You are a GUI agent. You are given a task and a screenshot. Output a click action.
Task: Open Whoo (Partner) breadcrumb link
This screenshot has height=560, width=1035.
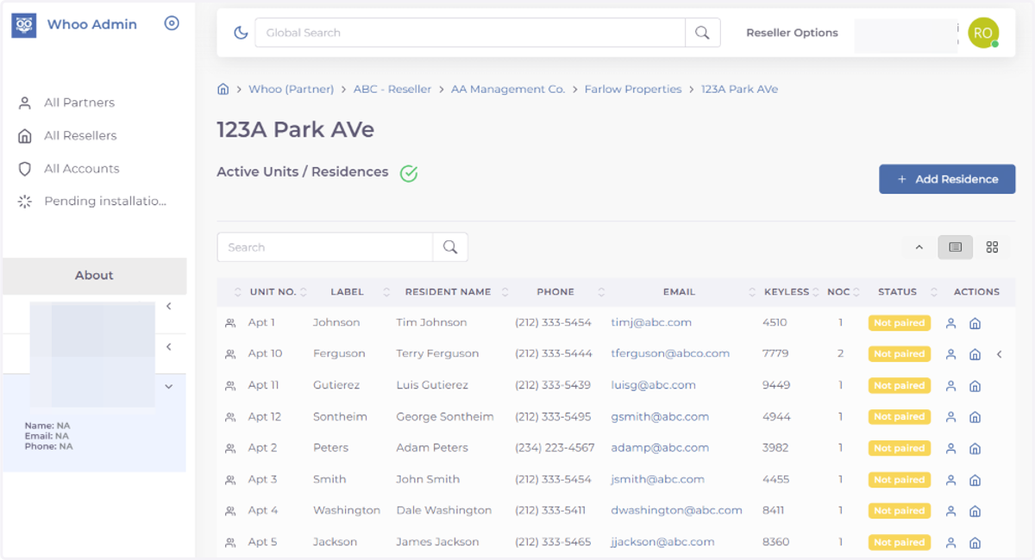pyautogui.click(x=292, y=89)
